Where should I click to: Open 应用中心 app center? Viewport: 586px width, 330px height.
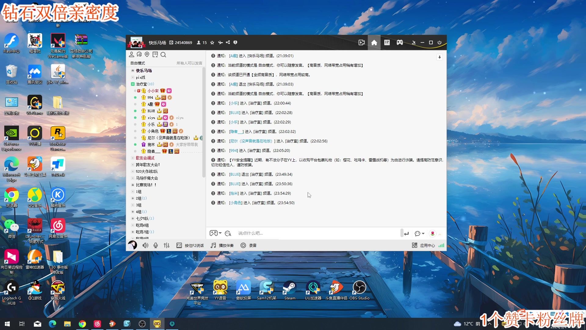pos(423,245)
